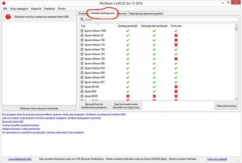Click the firmware checkmark for Artisan 837

tap(176, 82)
